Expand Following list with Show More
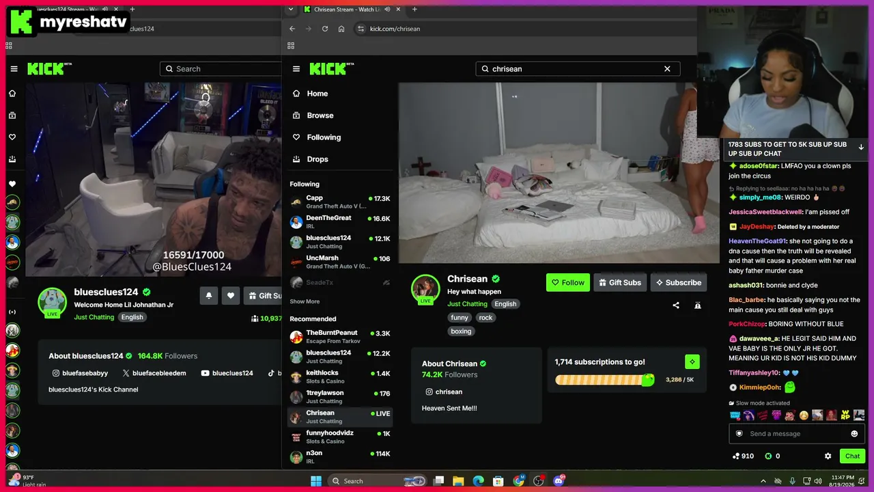Image resolution: width=874 pixels, height=492 pixels. 305,301
